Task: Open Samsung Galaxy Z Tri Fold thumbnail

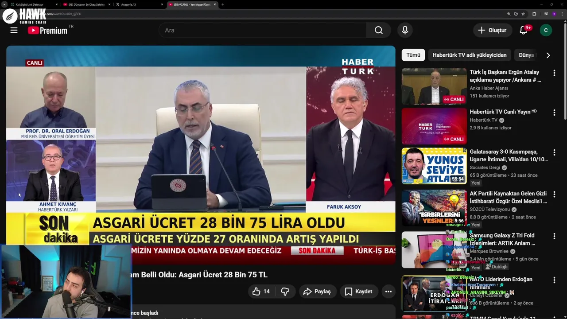Action: coord(434,249)
